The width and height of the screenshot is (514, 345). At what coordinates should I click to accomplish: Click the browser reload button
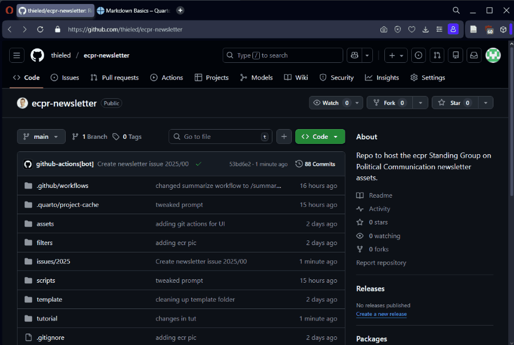[40, 29]
